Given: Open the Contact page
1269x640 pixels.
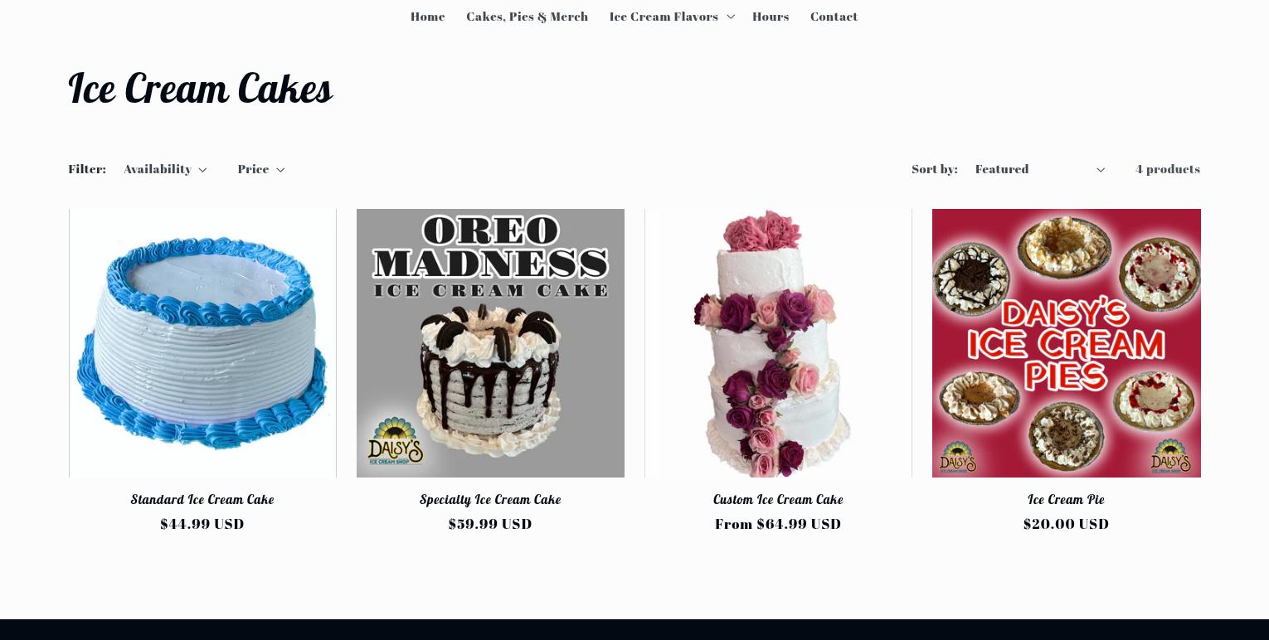Looking at the screenshot, I should [x=834, y=17].
